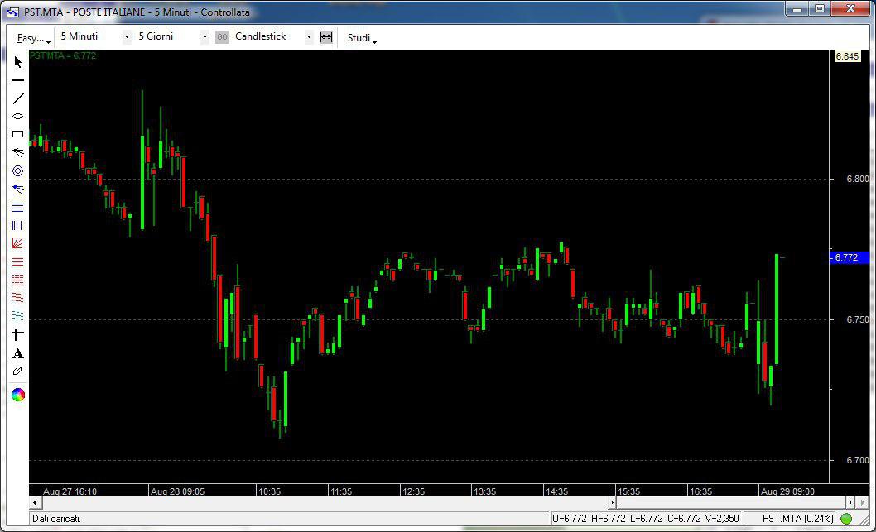Click the 6.750 price axis label
The image size is (876, 532).
coord(858,320)
